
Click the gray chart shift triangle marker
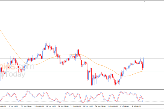click(x=145, y=1)
